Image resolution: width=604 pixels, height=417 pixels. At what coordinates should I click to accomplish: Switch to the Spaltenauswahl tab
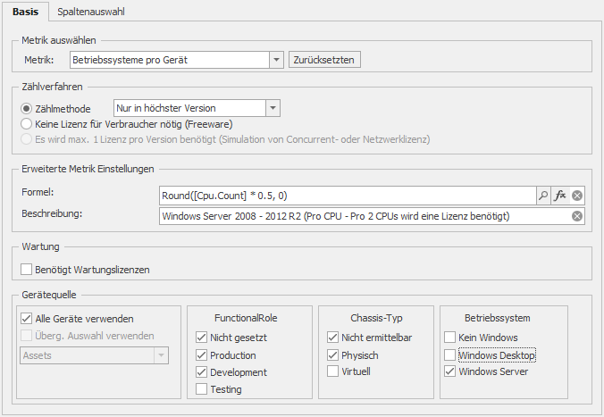point(91,12)
